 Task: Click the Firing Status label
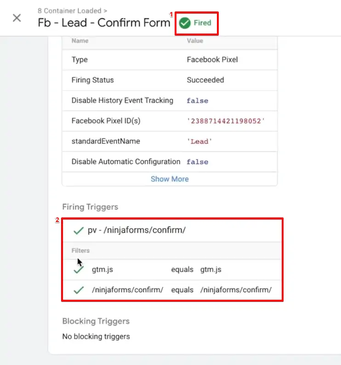click(x=93, y=80)
